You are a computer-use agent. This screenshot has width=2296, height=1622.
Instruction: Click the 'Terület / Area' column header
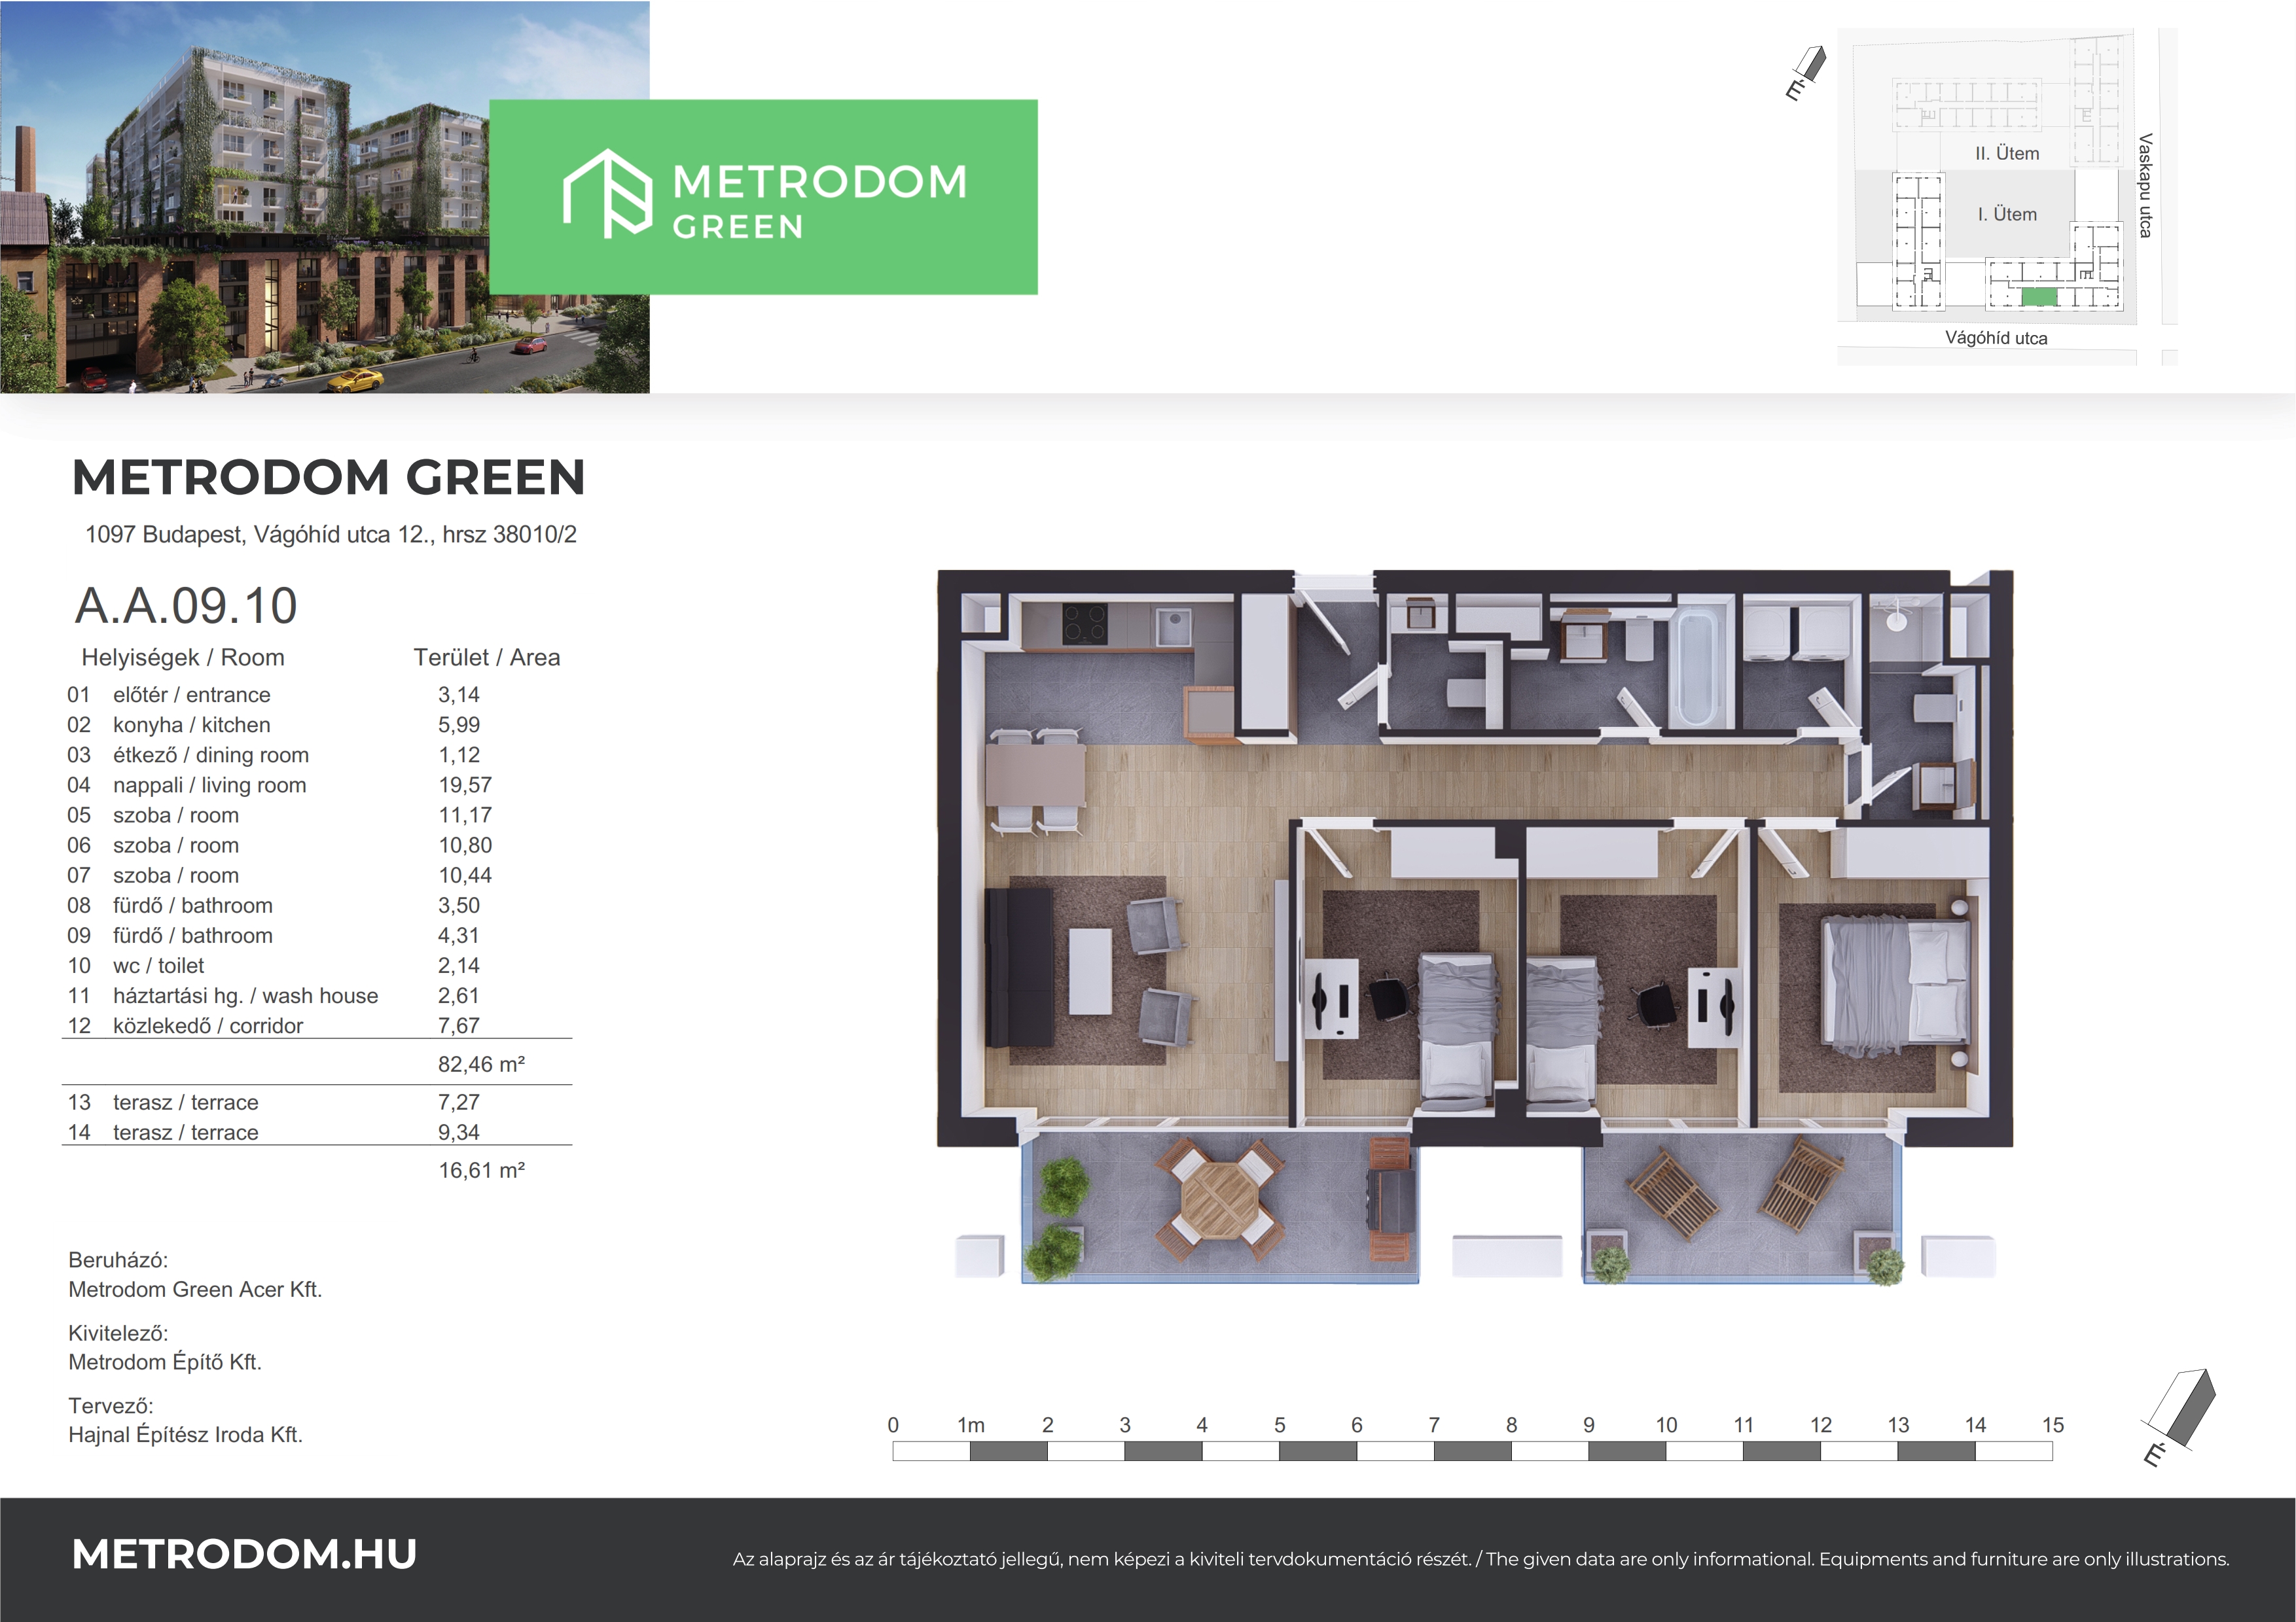(487, 658)
